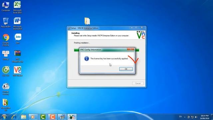Launch Internet Explorer from taskbar

tap(14, 117)
